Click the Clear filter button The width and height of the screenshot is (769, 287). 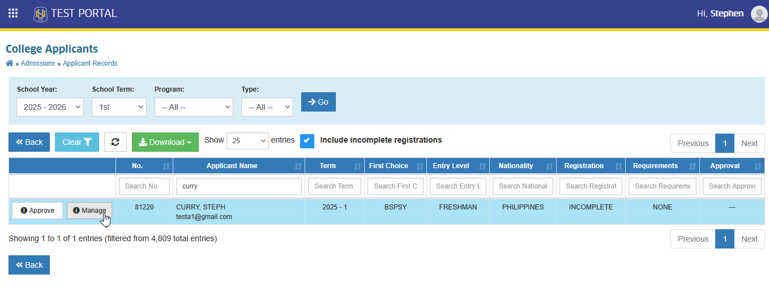tap(77, 142)
